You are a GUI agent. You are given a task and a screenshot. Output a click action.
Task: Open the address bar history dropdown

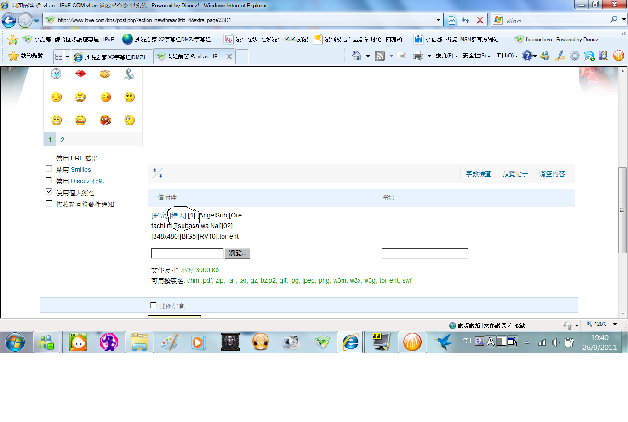coord(438,20)
